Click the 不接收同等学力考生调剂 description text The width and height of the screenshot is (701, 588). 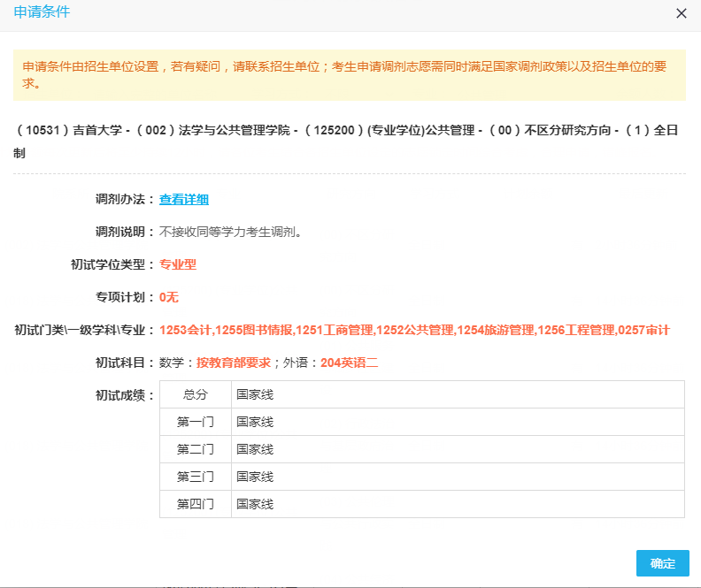pos(230,233)
